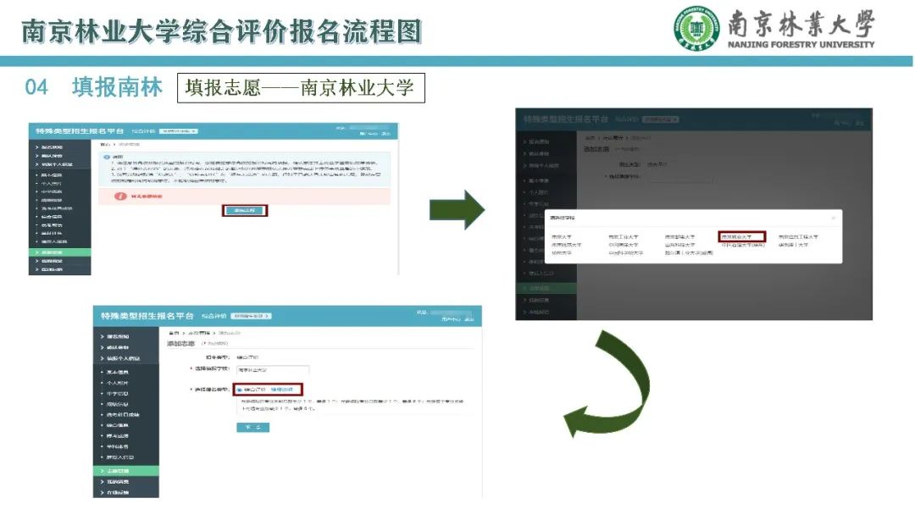Click the 填报志愿——南京林业大学 title box
This screenshot has width=915, height=515.
pos(300,87)
